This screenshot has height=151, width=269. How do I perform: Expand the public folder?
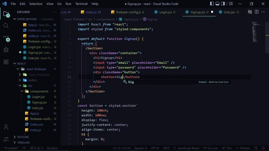[x=20, y=80]
